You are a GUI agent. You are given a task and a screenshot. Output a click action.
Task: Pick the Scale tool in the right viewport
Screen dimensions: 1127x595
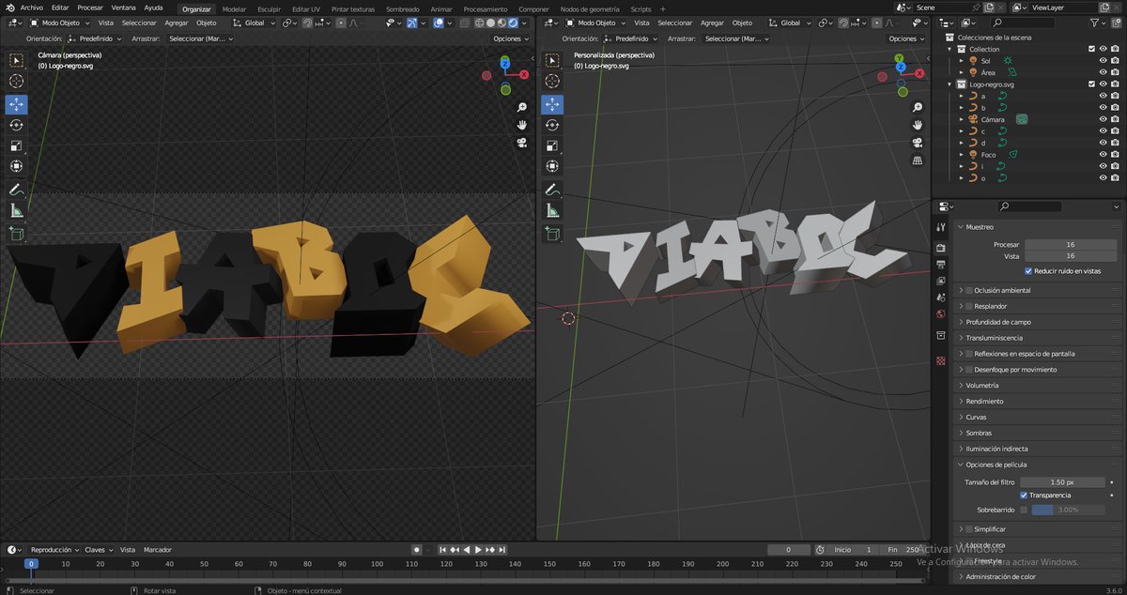tap(552, 145)
